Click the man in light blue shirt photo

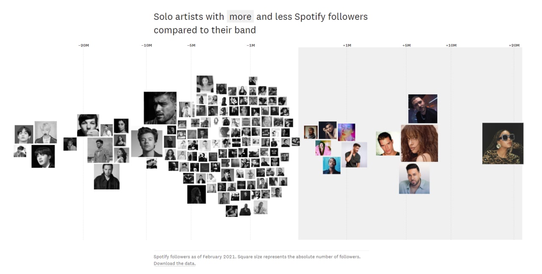414,178
